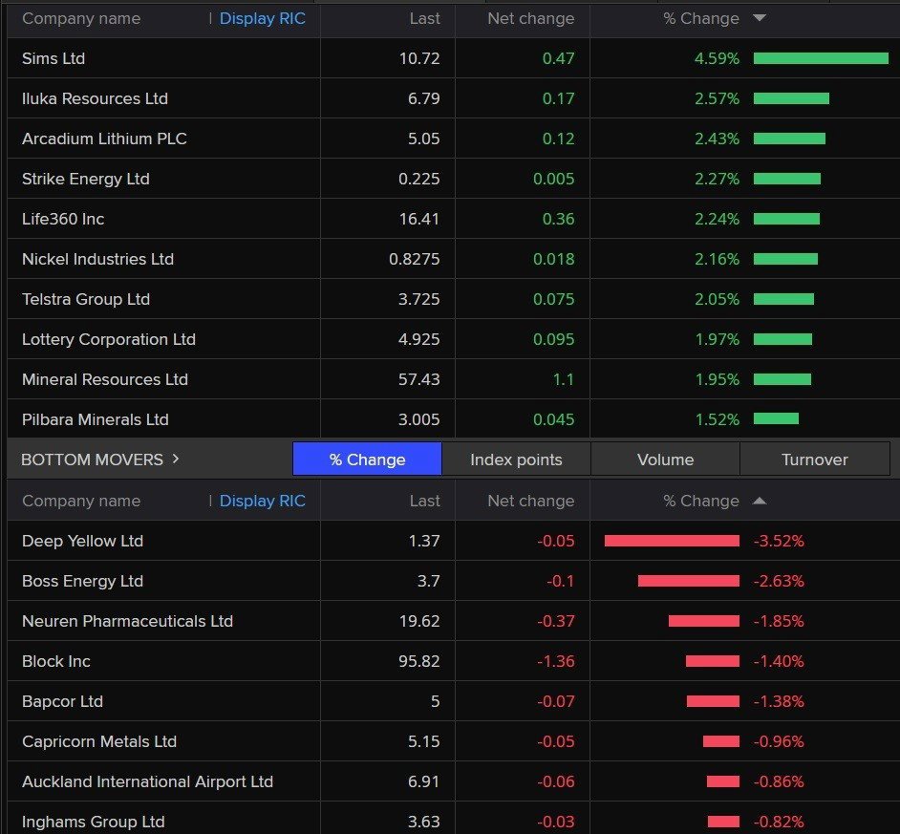The height and width of the screenshot is (834, 900).
Task: Click ascending sort arrow in bottom movers
Action: tap(760, 501)
